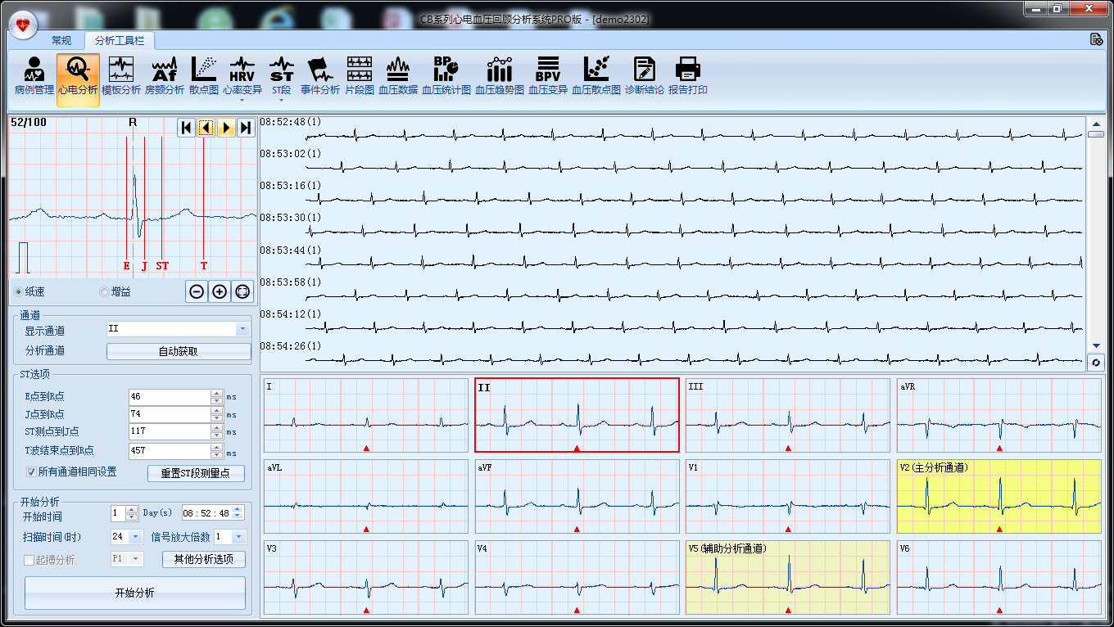
Task: Open 信号放大倍数 gain multiplier dropdown
Action: [x=238, y=537]
